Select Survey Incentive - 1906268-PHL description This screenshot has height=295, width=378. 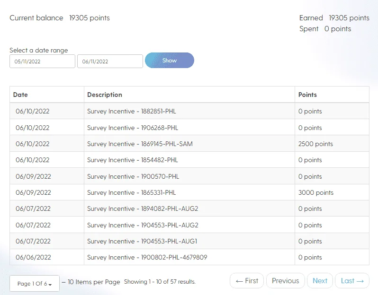tap(133, 128)
